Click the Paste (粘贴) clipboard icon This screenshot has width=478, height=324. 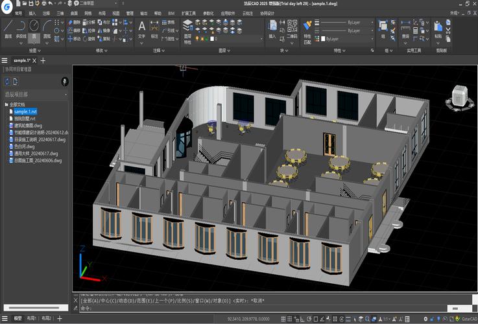(x=438, y=29)
